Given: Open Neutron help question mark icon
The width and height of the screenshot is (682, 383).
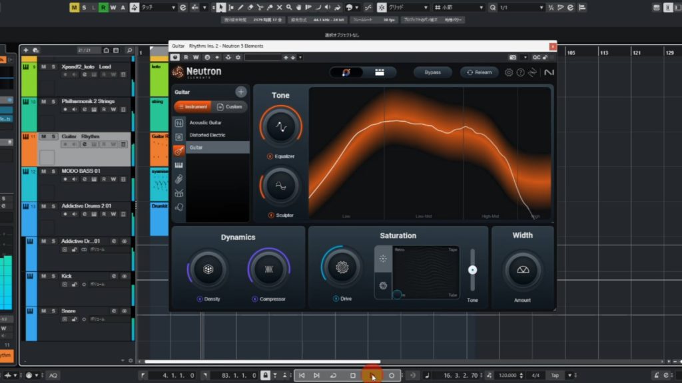Looking at the screenshot, I should 521,72.
